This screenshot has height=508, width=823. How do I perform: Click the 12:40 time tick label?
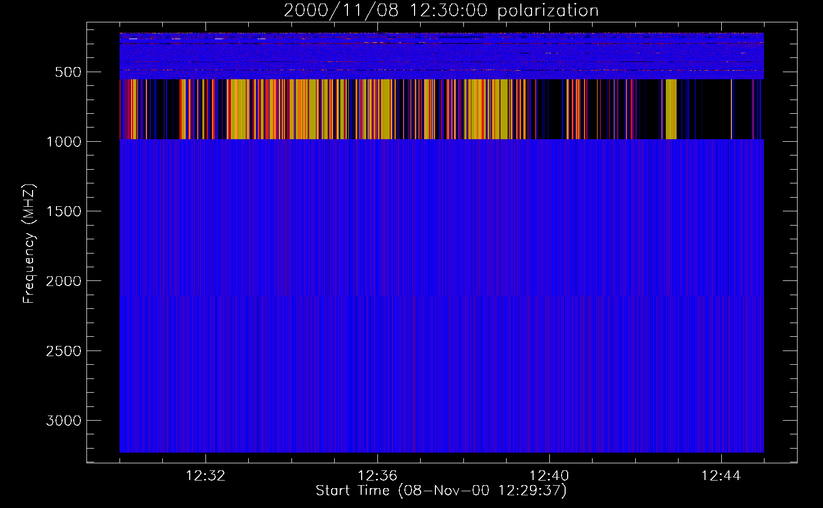coord(549,476)
